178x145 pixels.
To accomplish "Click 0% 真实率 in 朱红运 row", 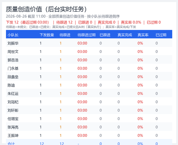I will click(140, 93).
